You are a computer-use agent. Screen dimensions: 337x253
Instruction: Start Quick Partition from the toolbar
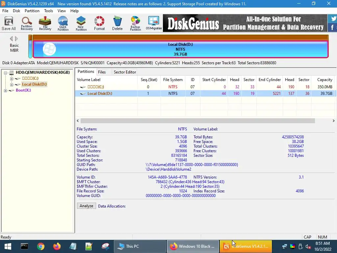[x=63, y=23]
